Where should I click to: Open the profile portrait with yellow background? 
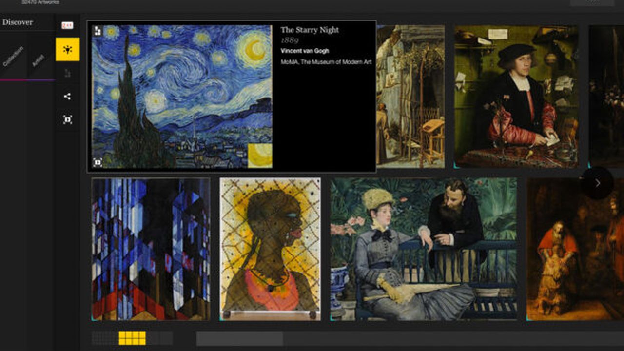[x=270, y=249]
